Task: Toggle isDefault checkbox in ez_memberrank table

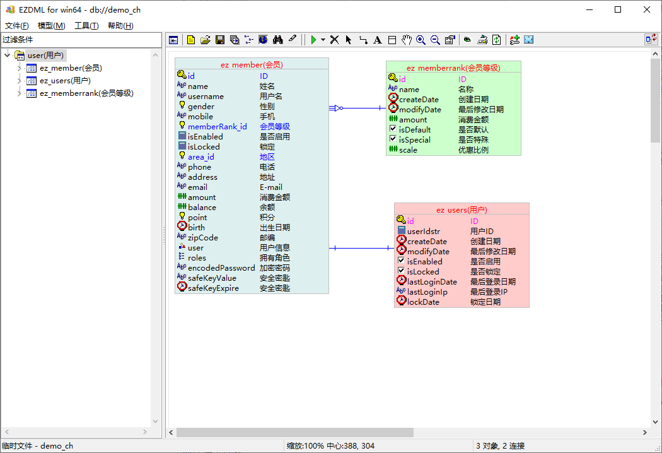Action: [x=393, y=129]
